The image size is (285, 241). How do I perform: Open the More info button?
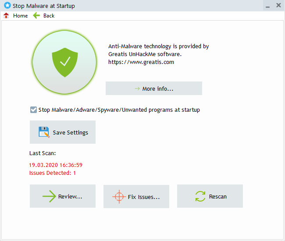coord(154,89)
